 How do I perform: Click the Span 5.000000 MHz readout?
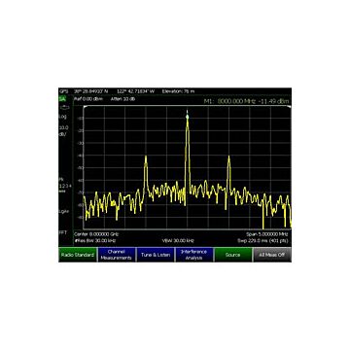coord(266,234)
